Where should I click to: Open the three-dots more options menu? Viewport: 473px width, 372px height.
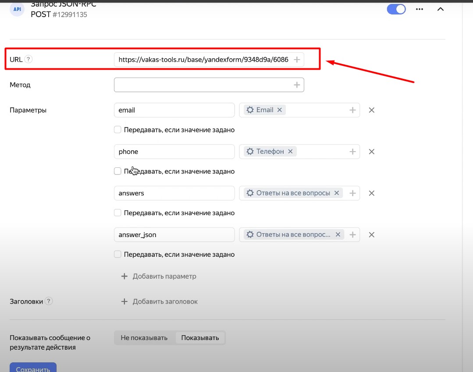click(420, 9)
